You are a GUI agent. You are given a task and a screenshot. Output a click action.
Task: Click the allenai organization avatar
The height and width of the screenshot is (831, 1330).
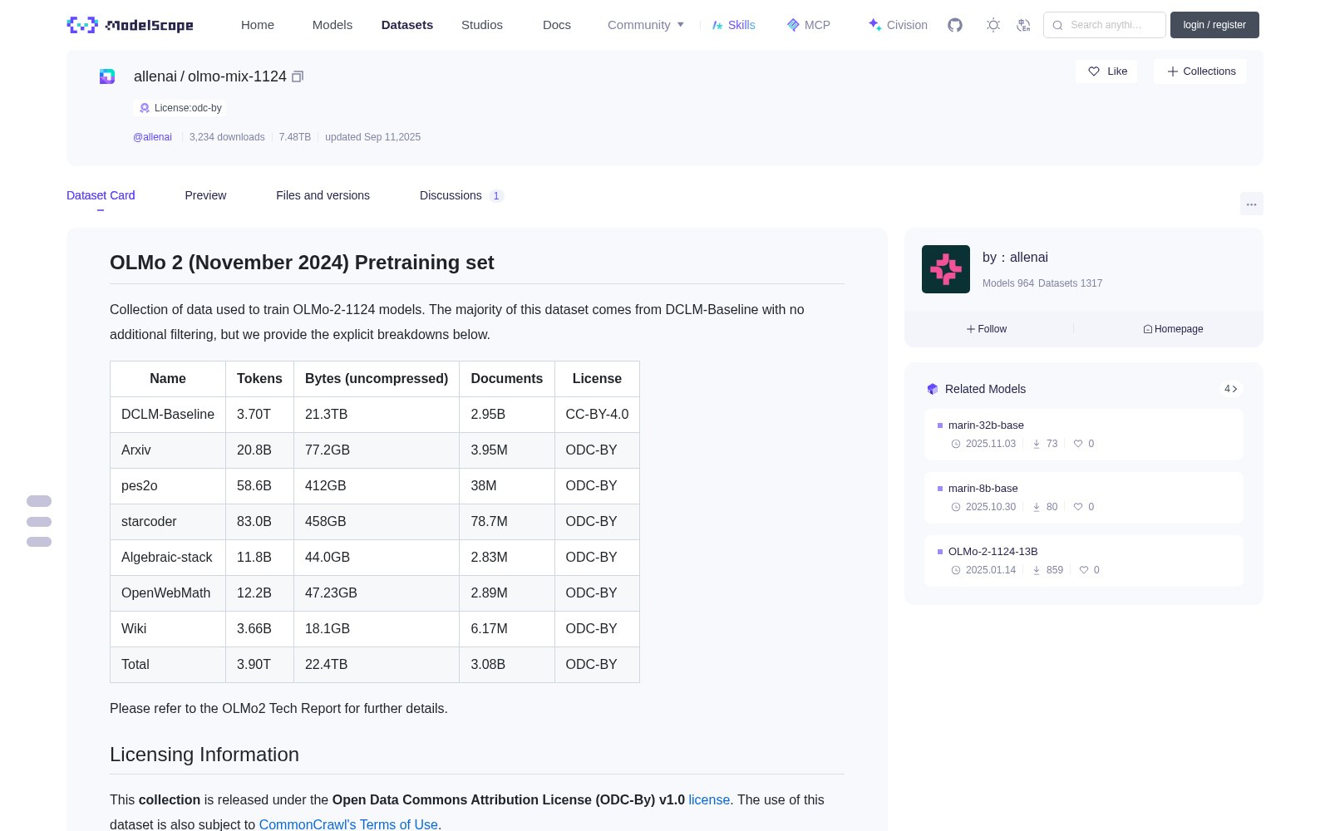(x=946, y=269)
